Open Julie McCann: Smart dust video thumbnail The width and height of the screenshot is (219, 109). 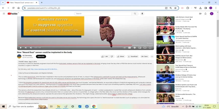tap(165, 21)
